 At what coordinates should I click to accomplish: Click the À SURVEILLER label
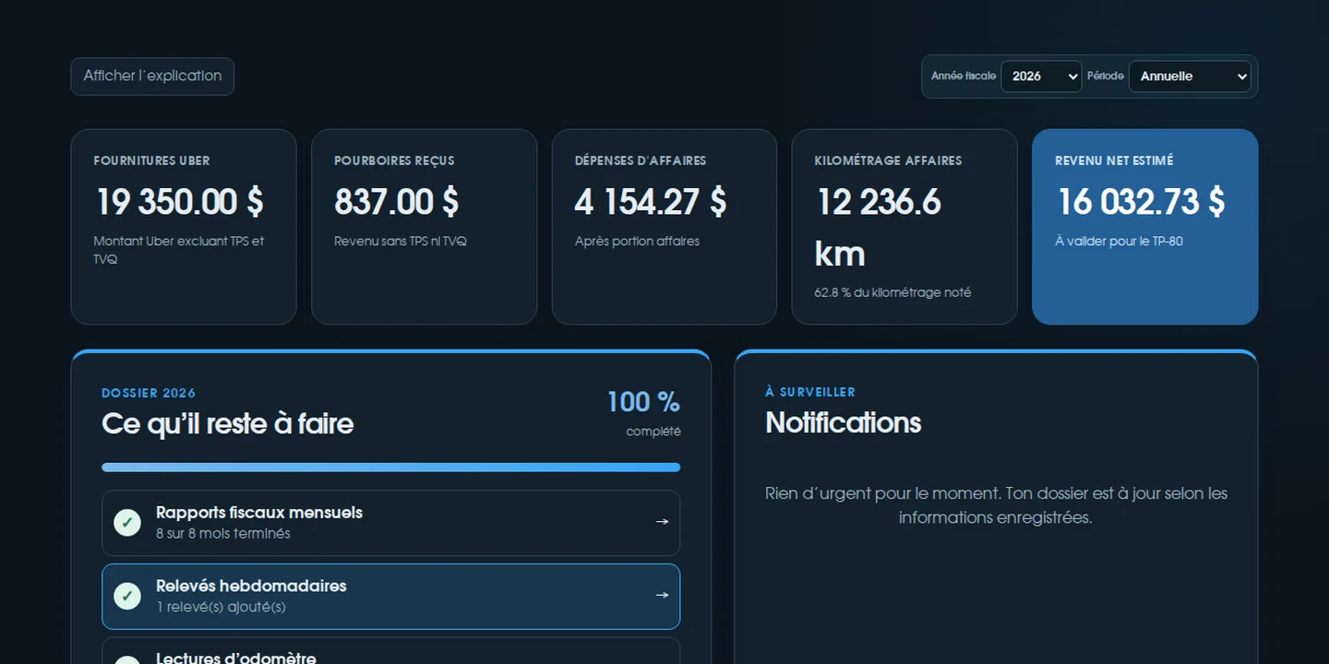[x=810, y=392]
